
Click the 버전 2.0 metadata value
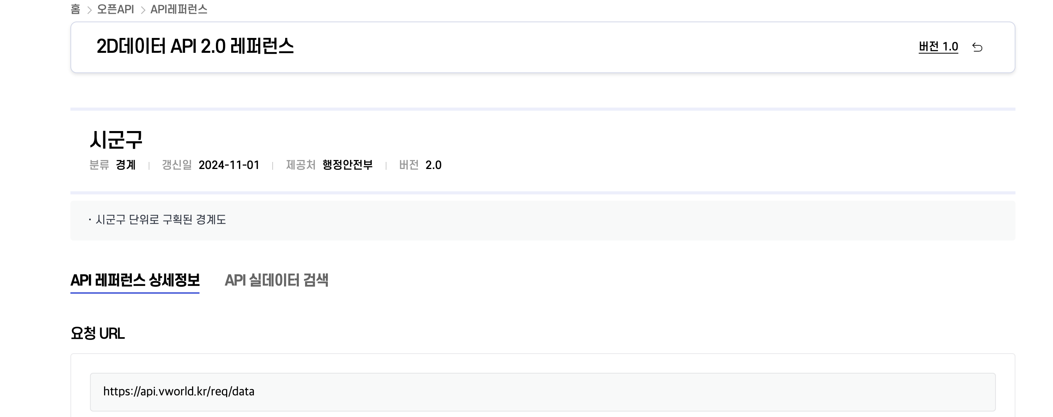[433, 165]
